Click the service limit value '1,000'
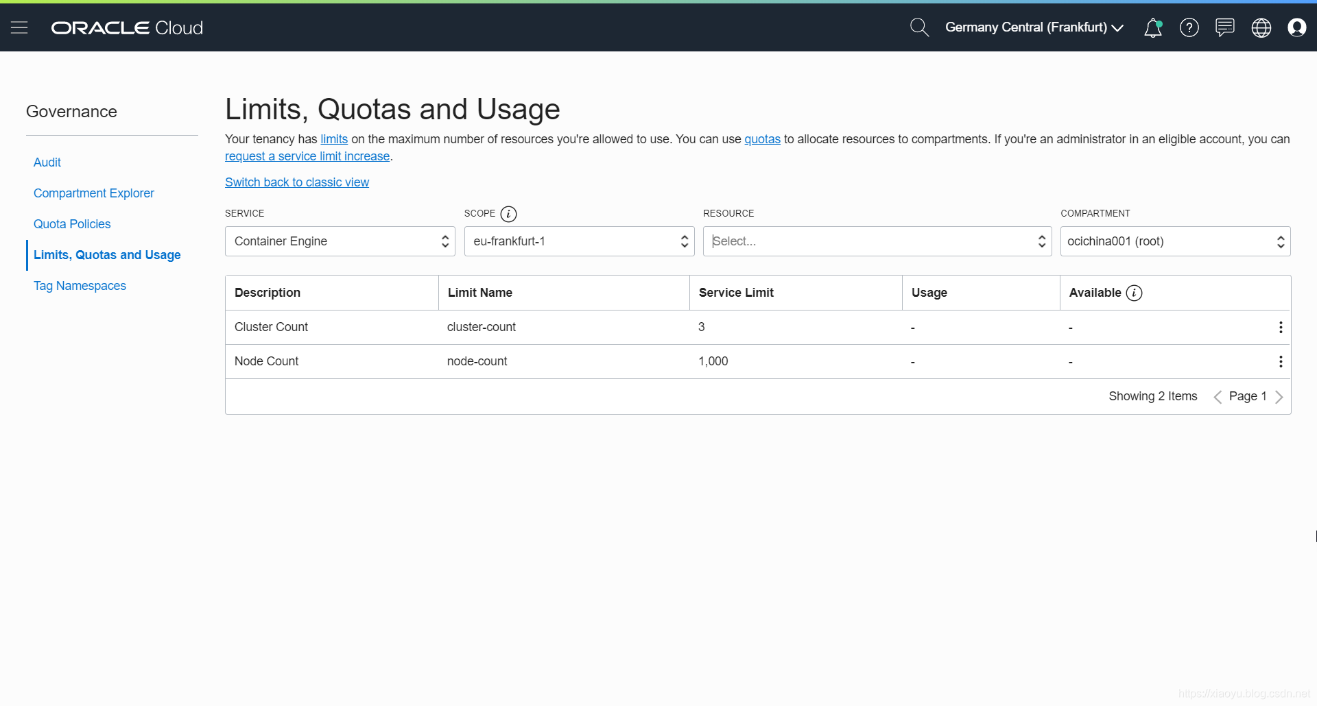This screenshot has height=706, width=1317. pos(713,361)
